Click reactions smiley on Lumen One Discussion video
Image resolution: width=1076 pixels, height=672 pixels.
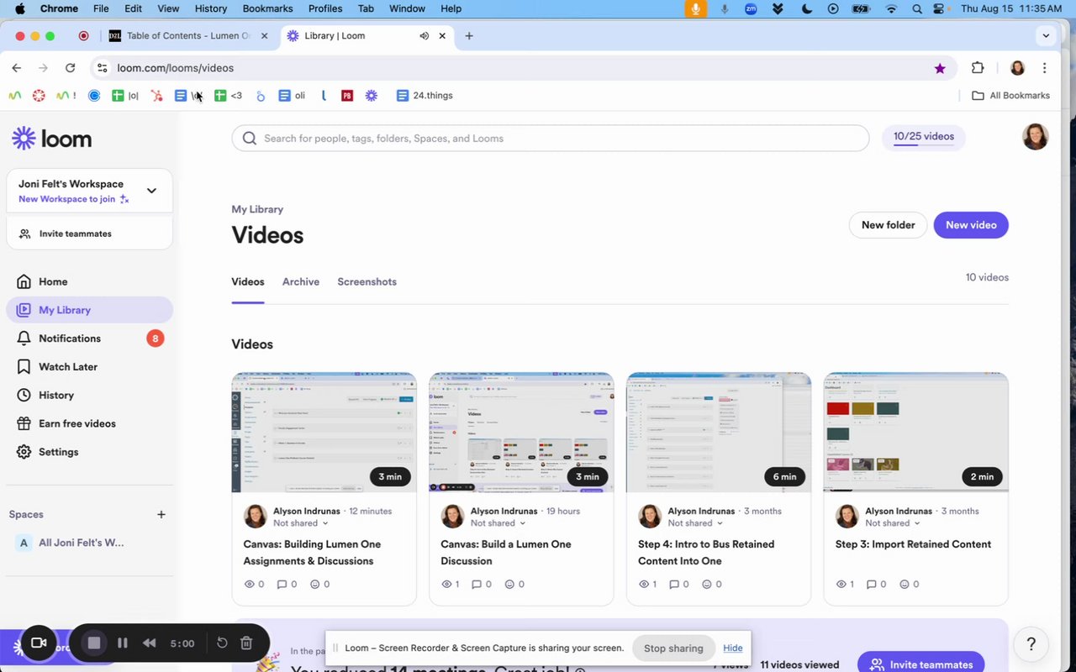point(510,584)
